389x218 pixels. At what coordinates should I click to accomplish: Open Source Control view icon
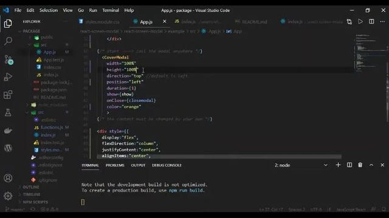(9, 59)
